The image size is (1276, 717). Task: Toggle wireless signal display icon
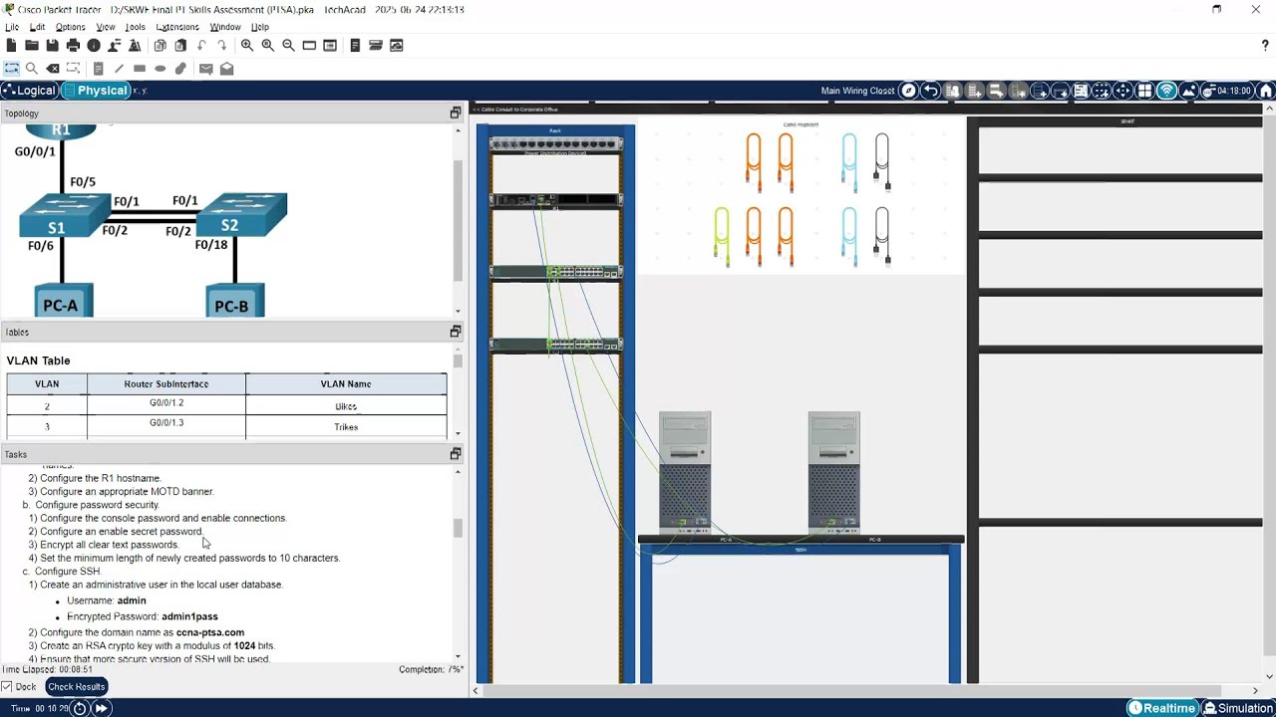[x=1166, y=91]
